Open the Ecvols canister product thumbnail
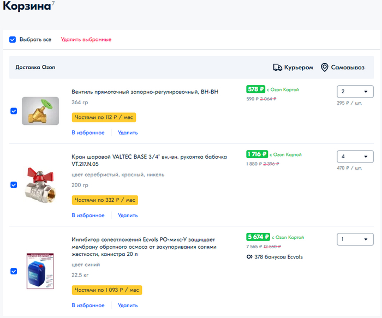 pos(40,271)
